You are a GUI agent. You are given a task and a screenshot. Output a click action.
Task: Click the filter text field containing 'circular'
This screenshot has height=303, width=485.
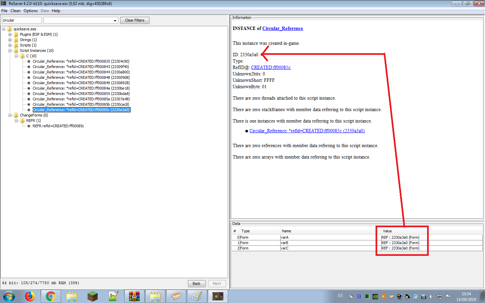click(x=22, y=20)
